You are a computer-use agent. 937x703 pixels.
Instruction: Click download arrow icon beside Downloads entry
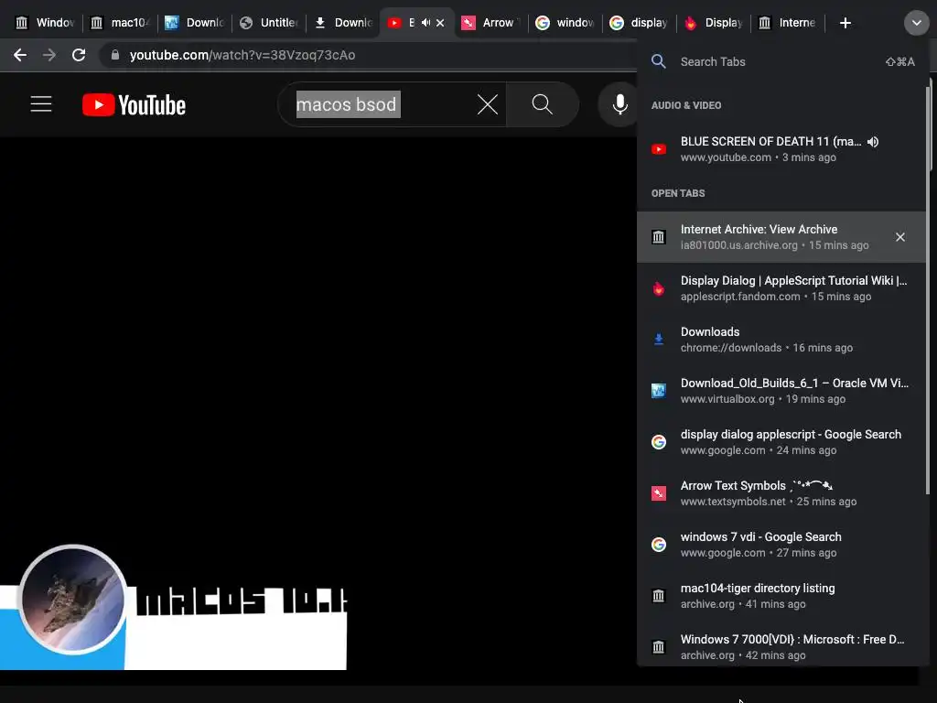(x=659, y=340)
